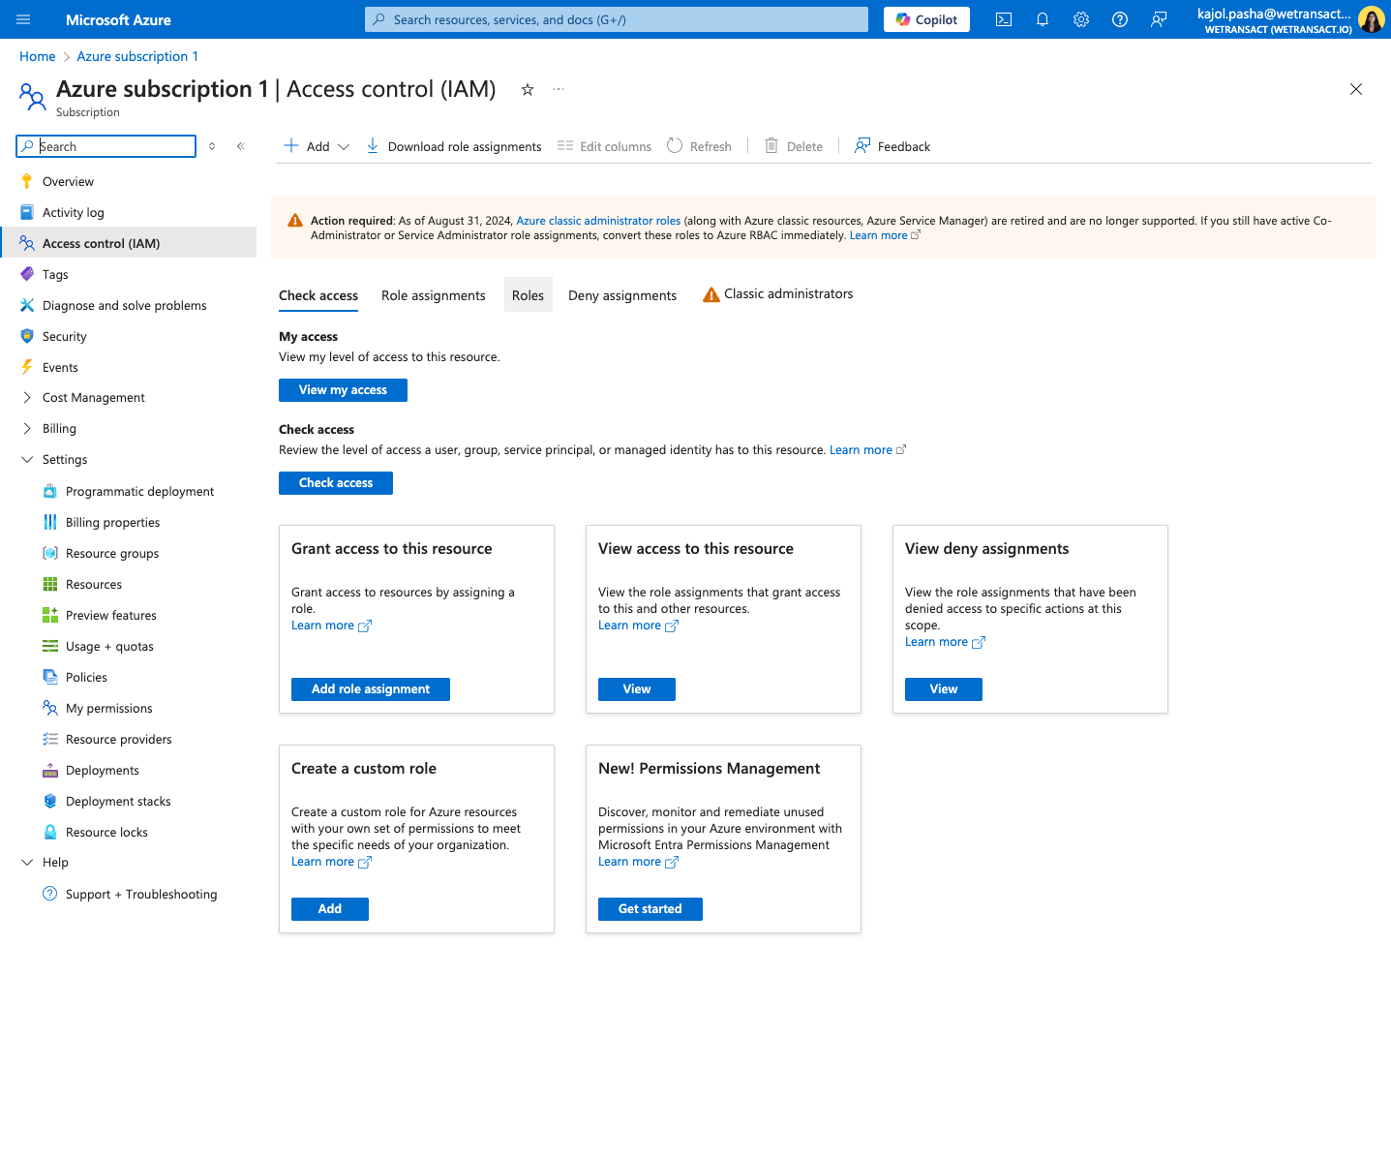This screenshot has width=1391, height=1160.
Task: Click Get started for Permissions Management
Action: 650,909
